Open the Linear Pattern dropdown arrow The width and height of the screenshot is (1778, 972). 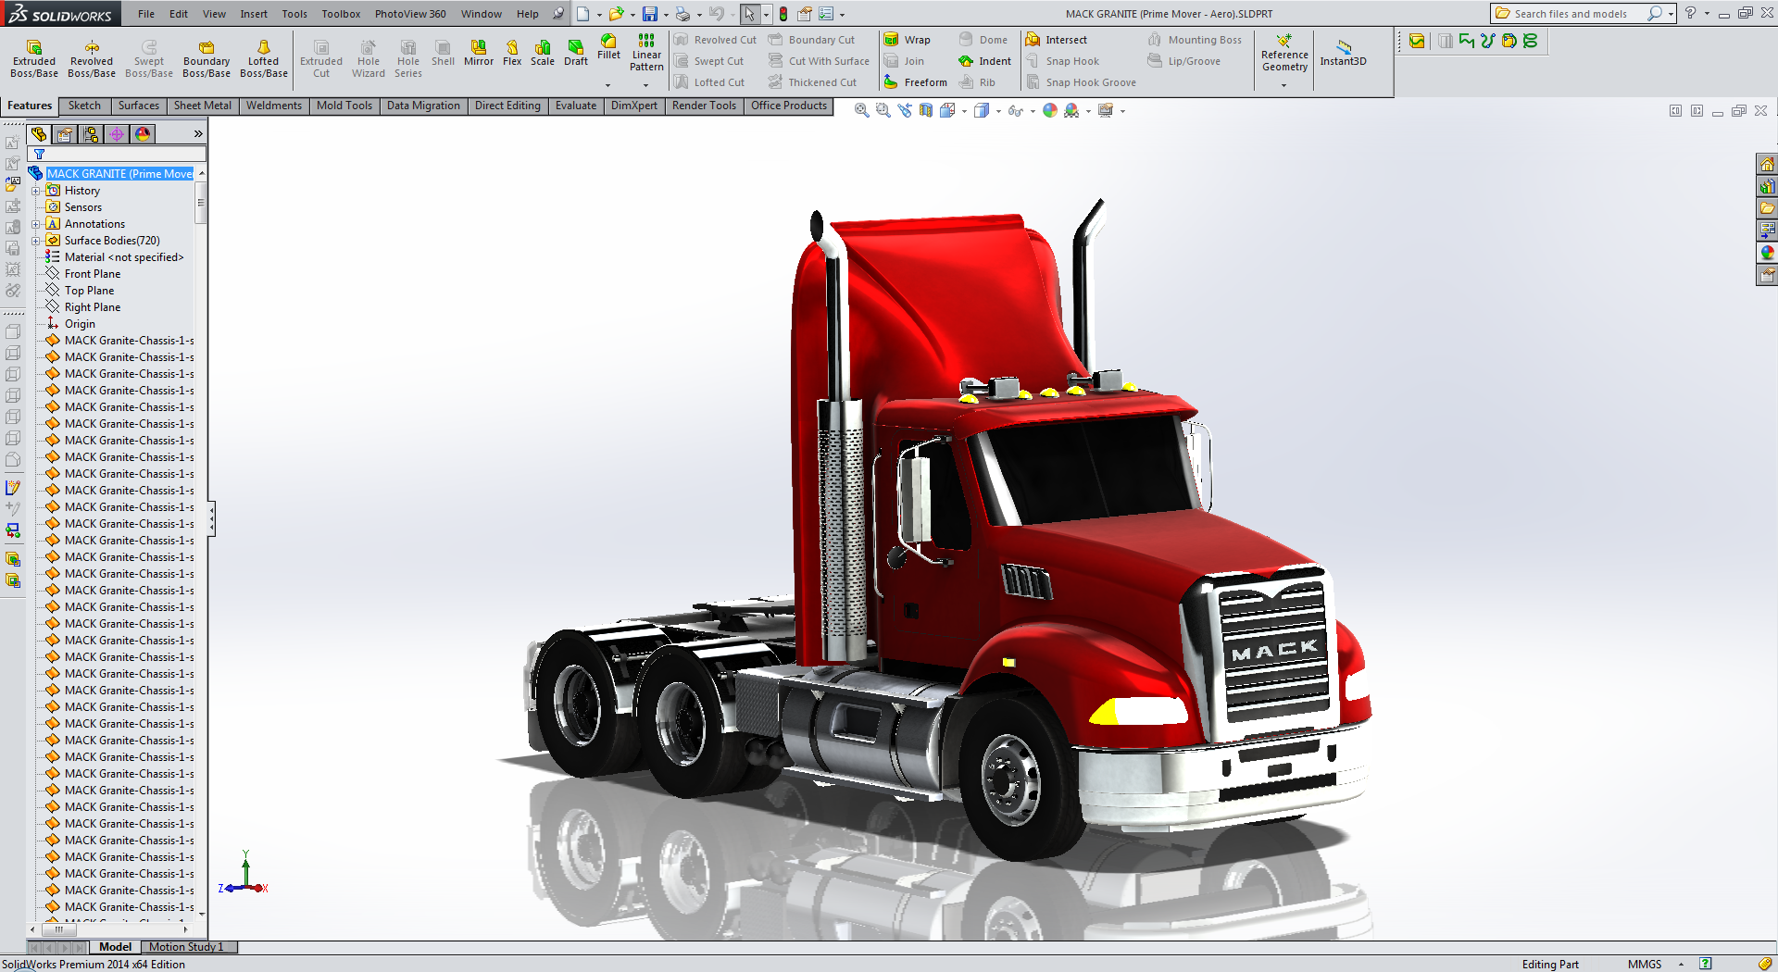coord(646,85)
